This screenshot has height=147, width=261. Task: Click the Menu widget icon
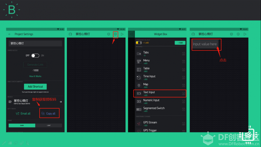coord(139,61)
